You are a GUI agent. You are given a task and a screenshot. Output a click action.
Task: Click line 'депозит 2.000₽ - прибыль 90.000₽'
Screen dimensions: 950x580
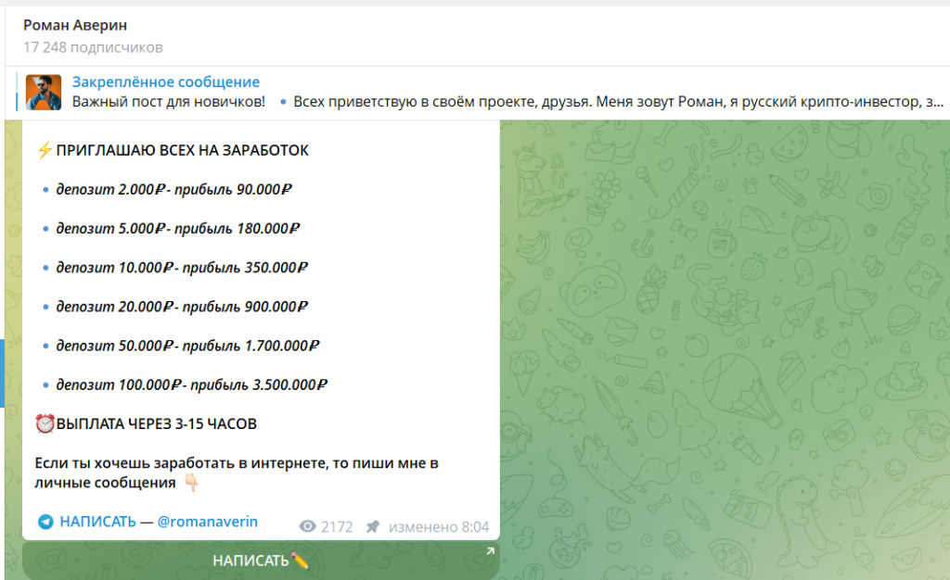click(173, 189)
